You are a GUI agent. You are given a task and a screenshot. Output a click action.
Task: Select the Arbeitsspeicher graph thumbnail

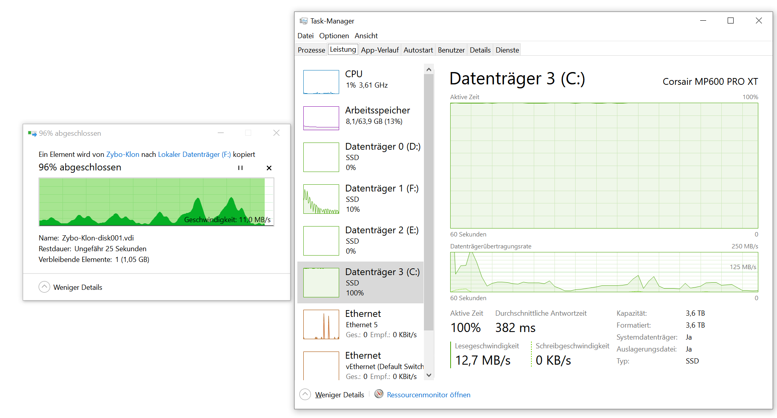click(x=321, y=118)
